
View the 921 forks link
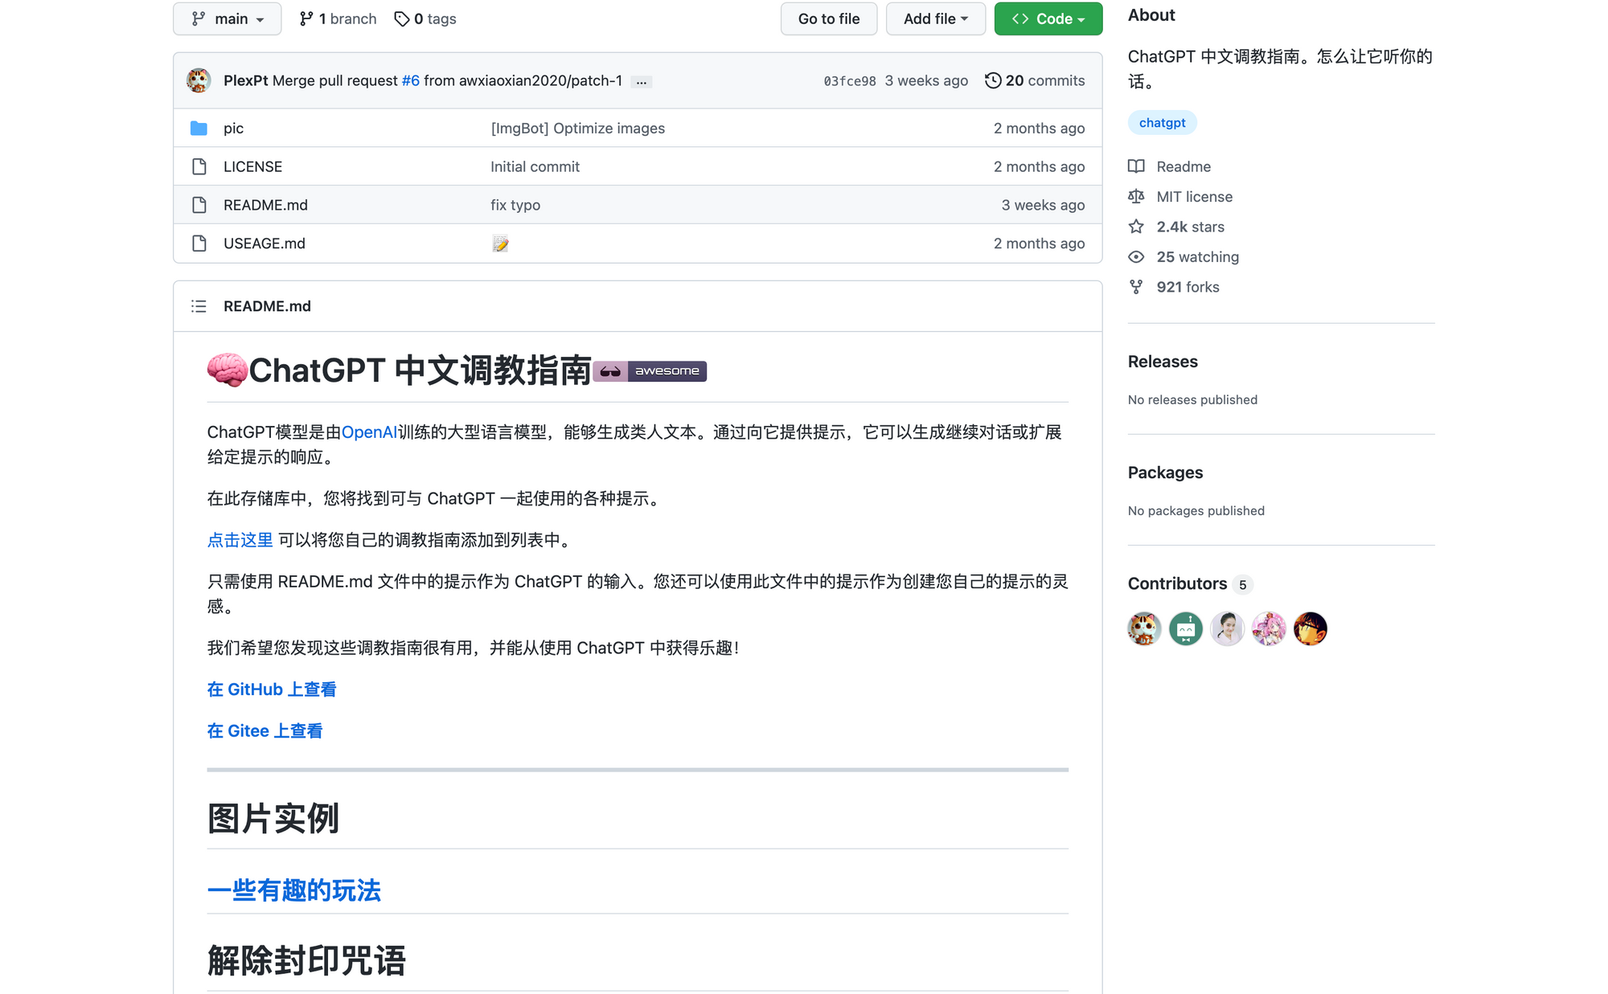[x=1188, y=287]
